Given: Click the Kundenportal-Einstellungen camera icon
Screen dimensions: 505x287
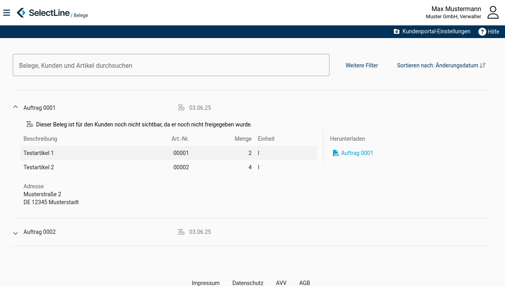Looking at the screenshot, I should [397, 32].
